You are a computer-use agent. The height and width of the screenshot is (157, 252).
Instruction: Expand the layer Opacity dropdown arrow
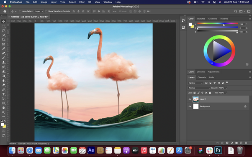[x=226, y=88]
